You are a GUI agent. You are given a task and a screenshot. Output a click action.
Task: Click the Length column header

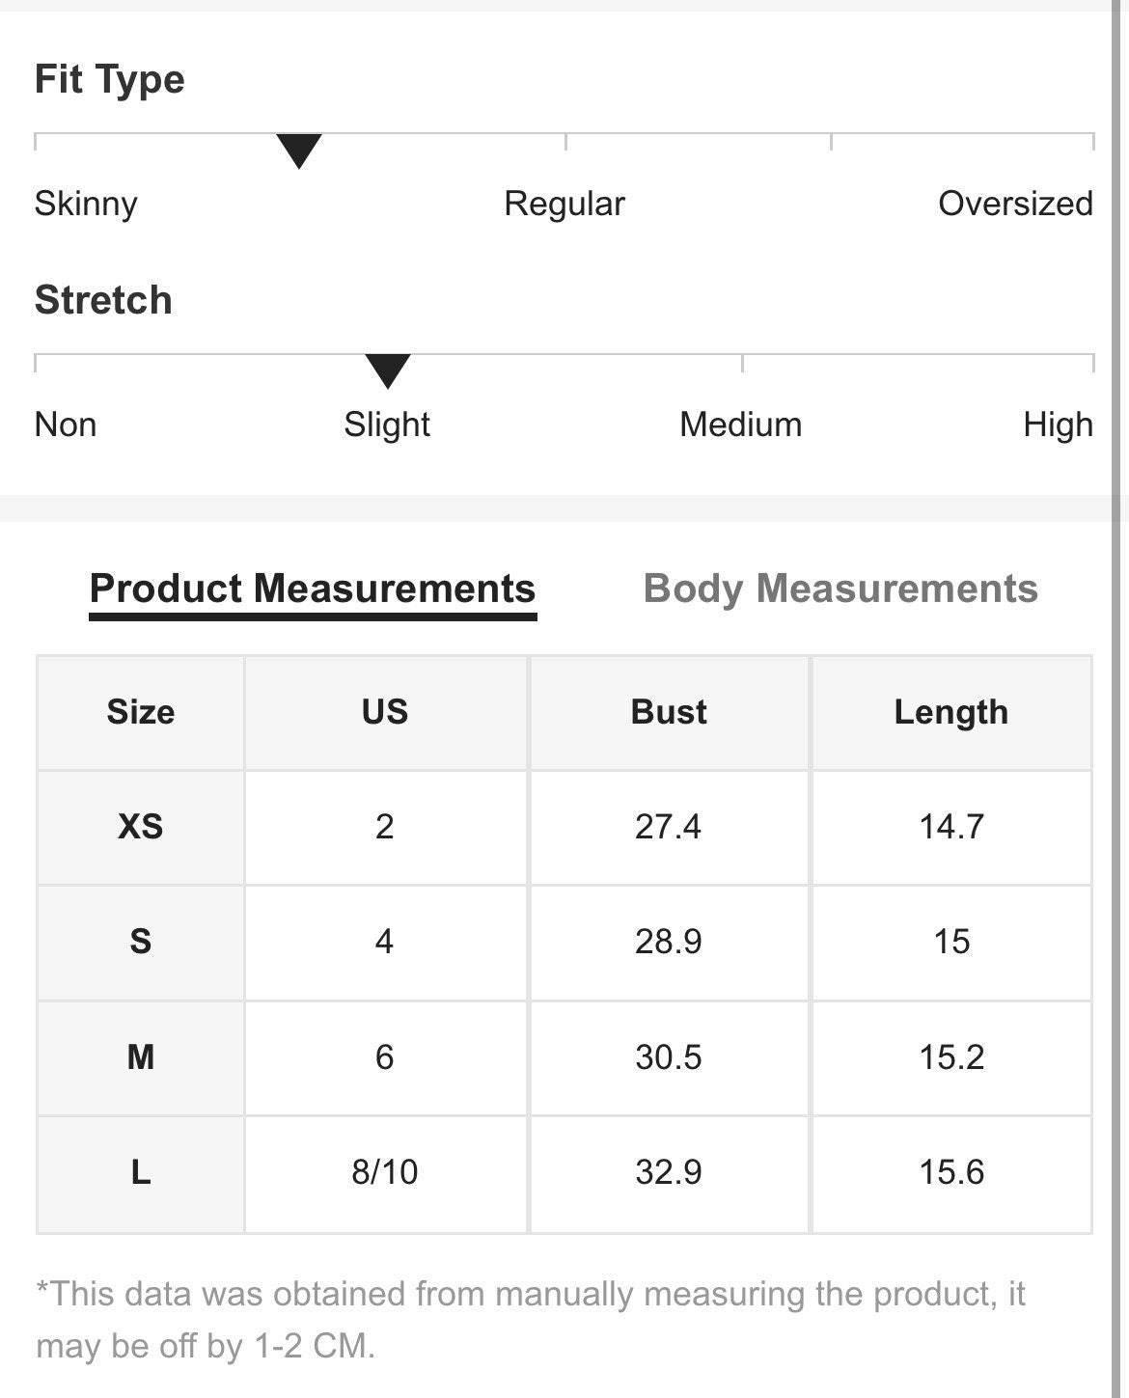pos(951,712)
